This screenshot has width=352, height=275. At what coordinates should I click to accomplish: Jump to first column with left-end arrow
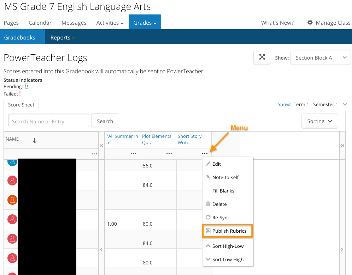point(101,146)
